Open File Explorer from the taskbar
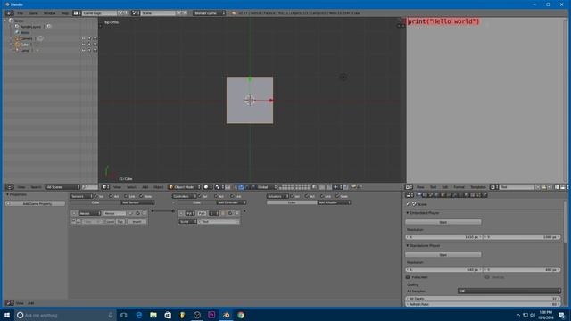Screen dimensions: 571x321 pyautogui.click(x=153, y=315)
